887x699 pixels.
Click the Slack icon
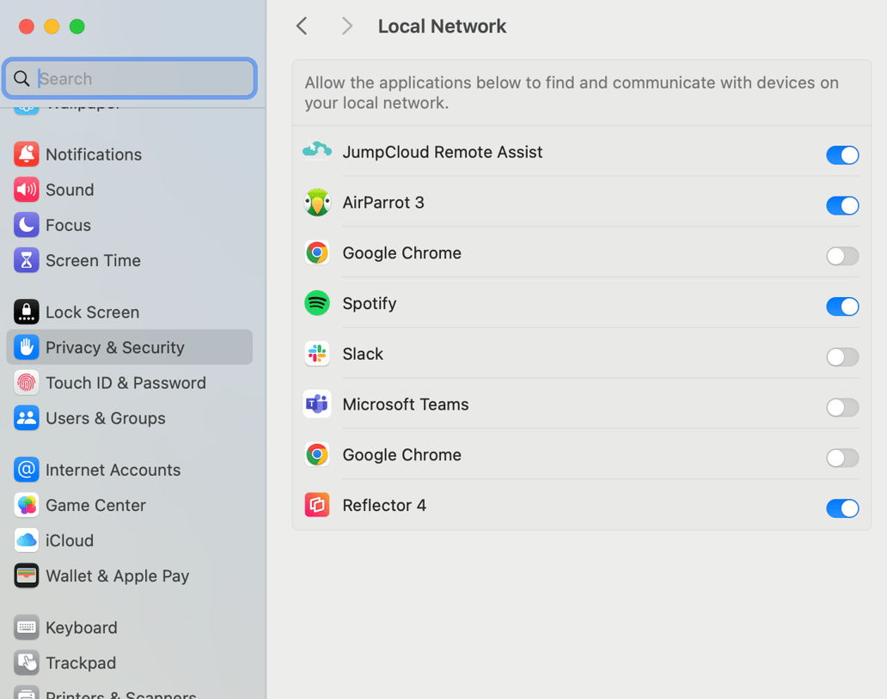point(316,354)
